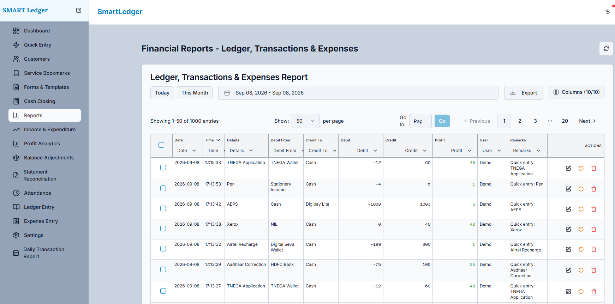This screenshot has width=615, height=304.
Task: Open the Credit To filter dropdown
Action: [322, 151]
